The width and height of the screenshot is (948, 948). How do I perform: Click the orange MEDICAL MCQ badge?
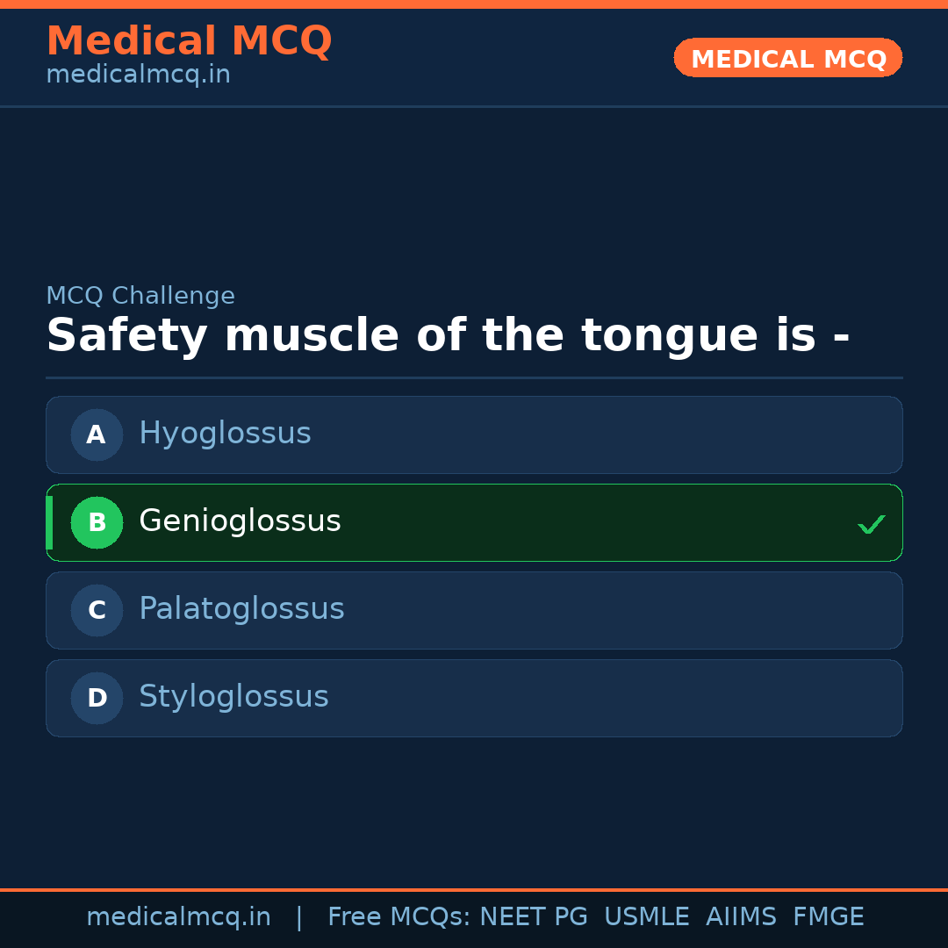tap(787, 58)
